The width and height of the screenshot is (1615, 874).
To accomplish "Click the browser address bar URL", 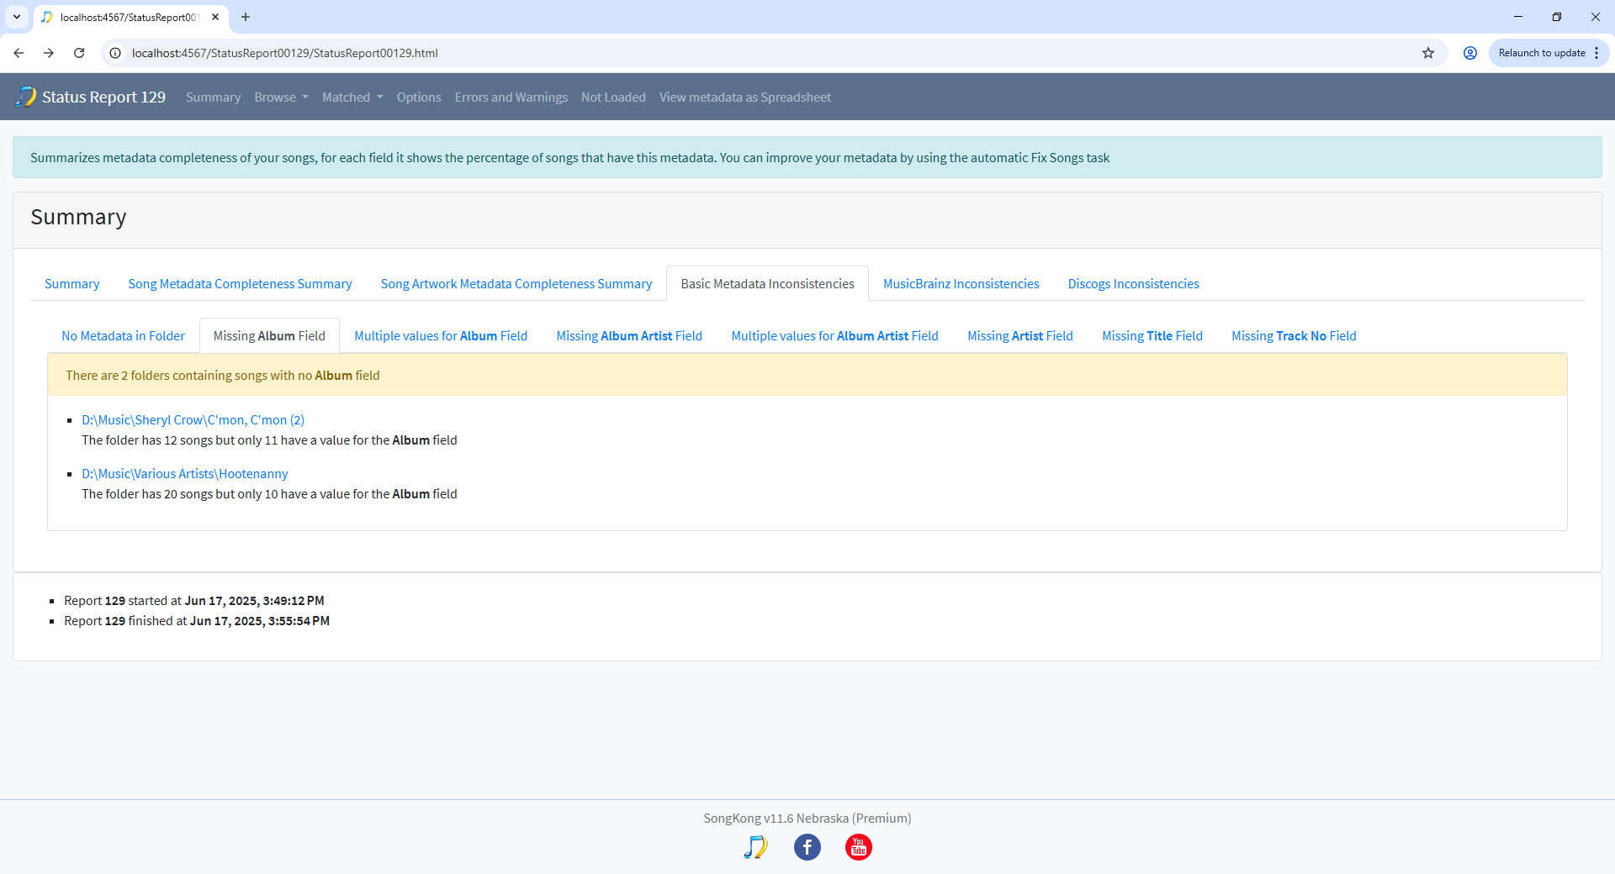I will pyautogui.click(x=284, y=53).
